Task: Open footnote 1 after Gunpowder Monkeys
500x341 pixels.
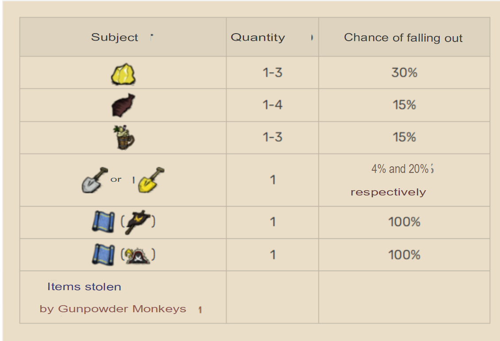Action: tap(200, 310)
